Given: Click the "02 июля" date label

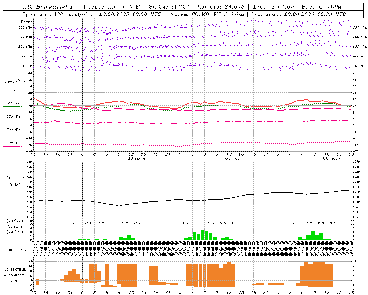Looking at the screenshot, I should (331, 158).
